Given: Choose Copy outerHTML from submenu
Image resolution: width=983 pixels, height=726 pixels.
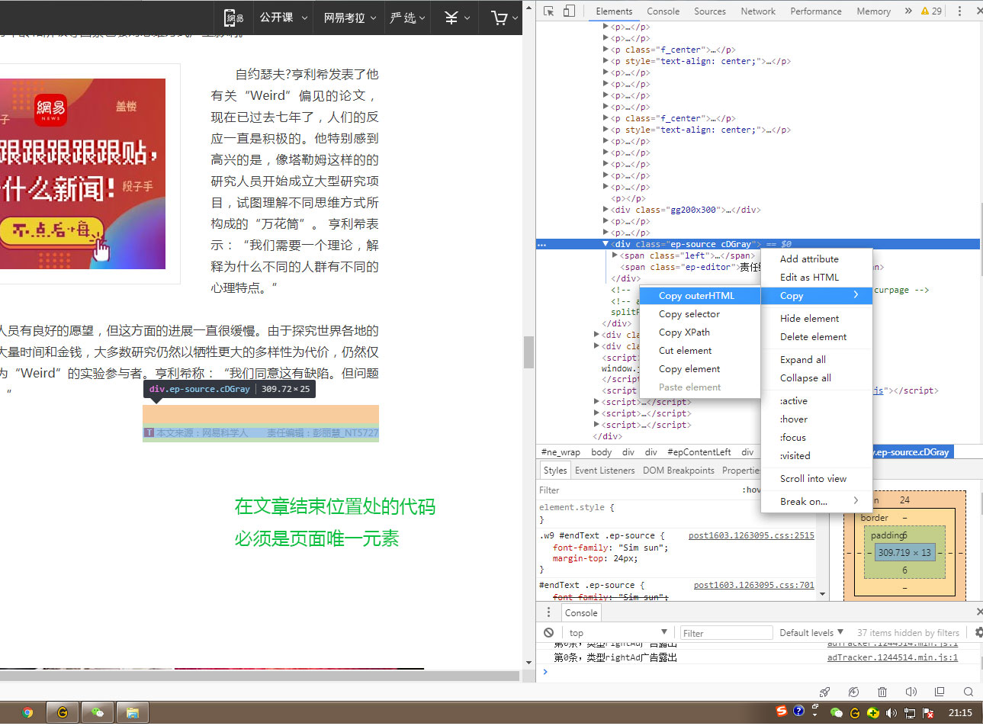Looking at the screenshot, I should point(696,295).
